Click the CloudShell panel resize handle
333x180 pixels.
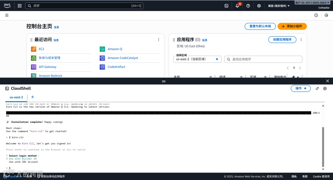163,81
